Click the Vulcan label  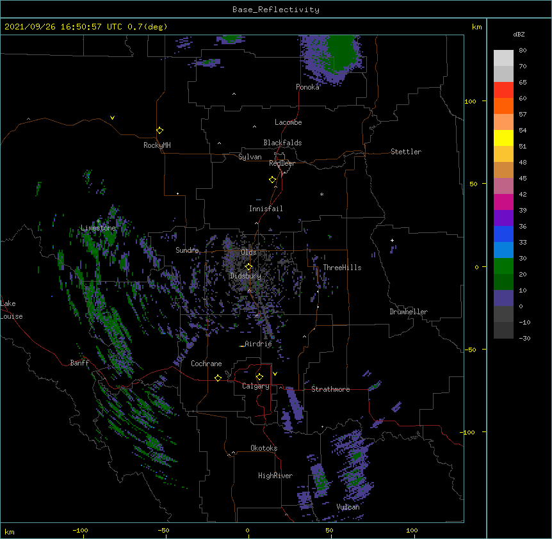click(x=348, y=507)
